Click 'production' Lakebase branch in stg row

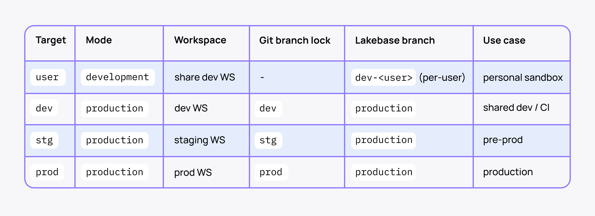click(x=383, y=140)
